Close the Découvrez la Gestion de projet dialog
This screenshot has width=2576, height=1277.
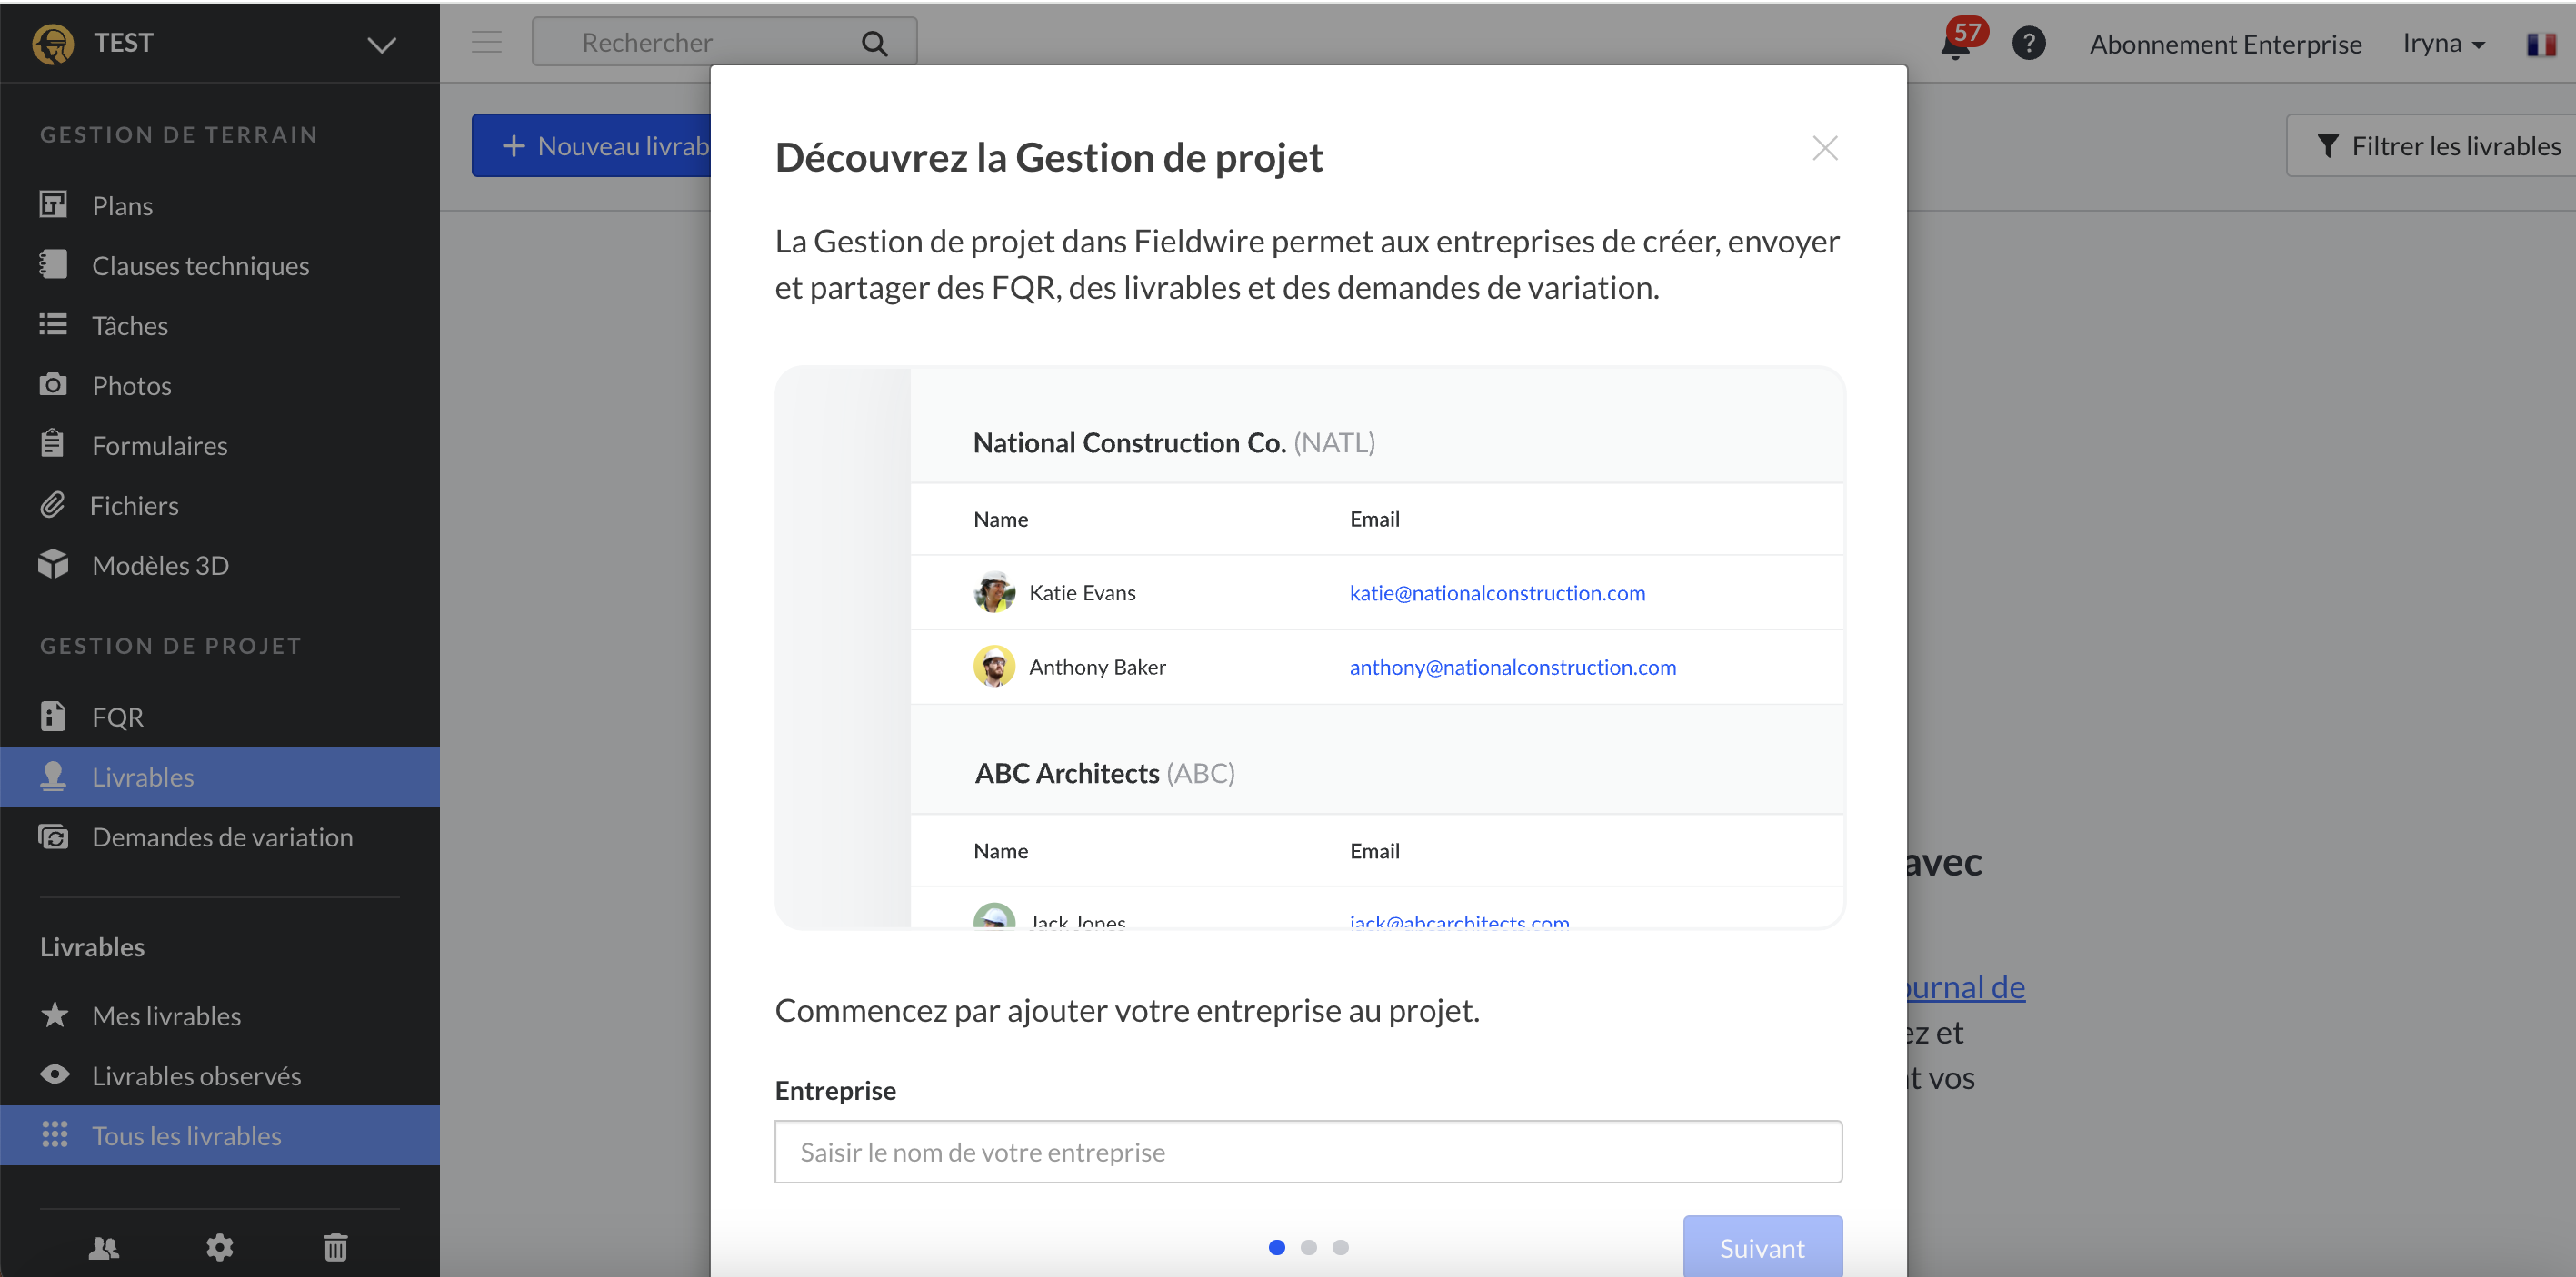coord(1825,149)
